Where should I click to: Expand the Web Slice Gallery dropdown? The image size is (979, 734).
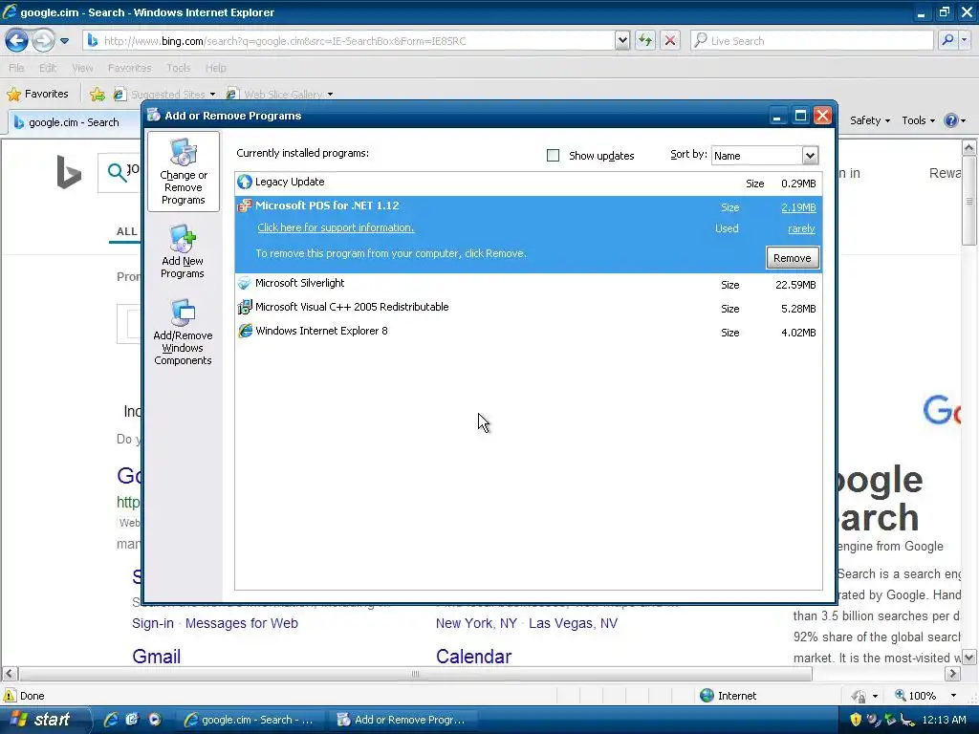330,95
